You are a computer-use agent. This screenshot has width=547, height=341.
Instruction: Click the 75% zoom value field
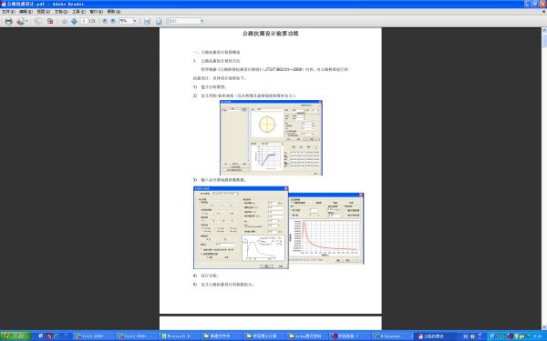tap(125, 21)
